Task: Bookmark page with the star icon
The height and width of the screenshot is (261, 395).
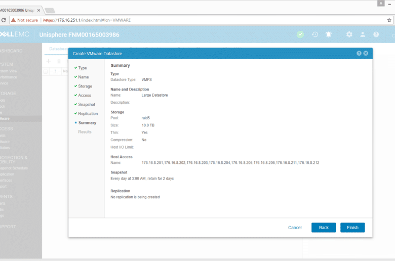Action: pos(389,20)
